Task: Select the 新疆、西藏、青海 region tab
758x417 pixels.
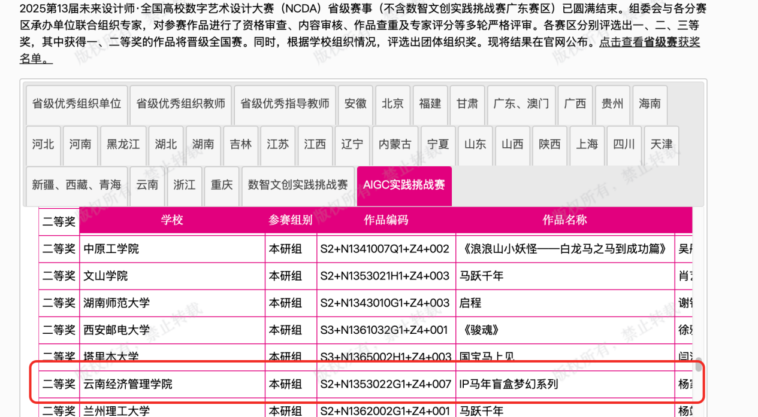Action: pos(77,185)
